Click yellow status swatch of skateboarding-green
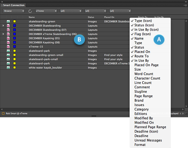The height and width of the screenshot is (148, 188). 14,22
